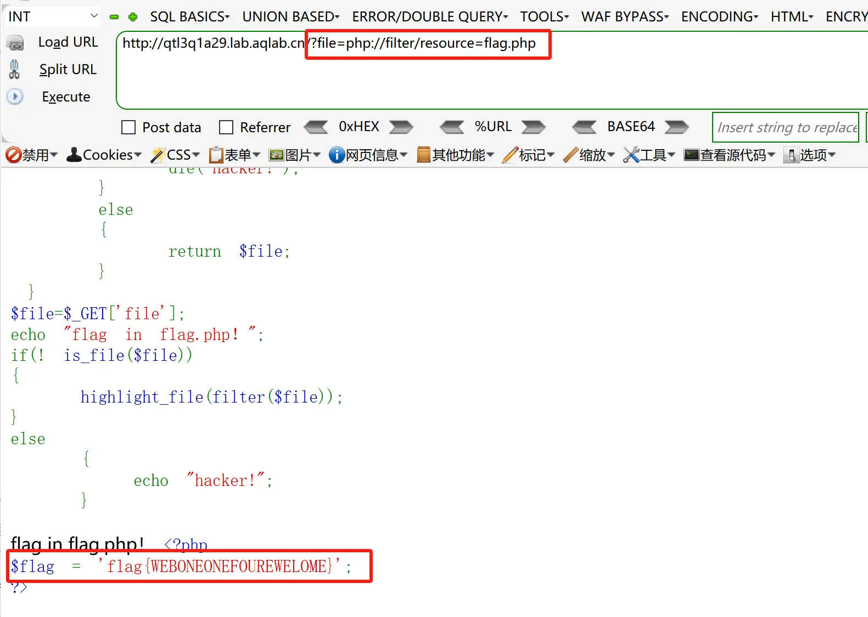
Task: Expand the 查看源代码 dropdown
Action: (730, 155)
